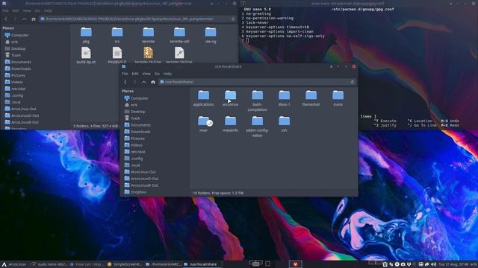This screenshot has height=268, width=478.
Task: Select Pictures in the front window's Places
Action: point(134,138)
